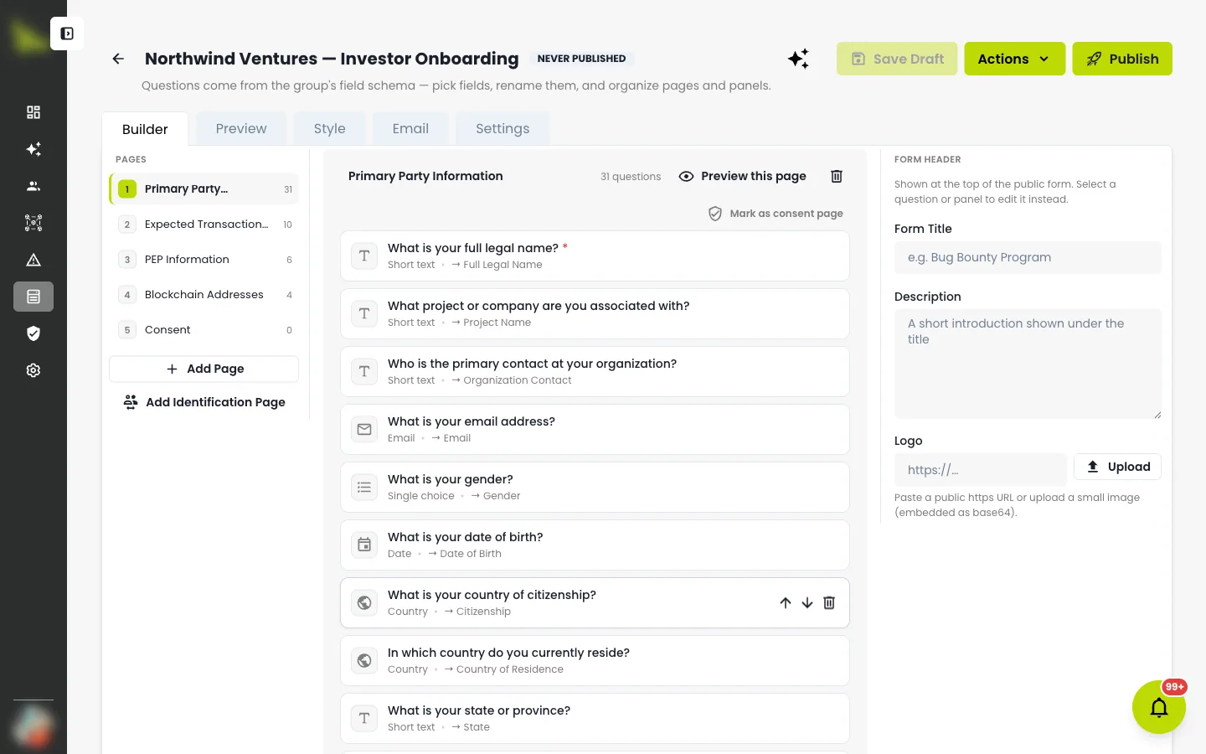
Task: Select the Primary Party page
Action: 204,189
